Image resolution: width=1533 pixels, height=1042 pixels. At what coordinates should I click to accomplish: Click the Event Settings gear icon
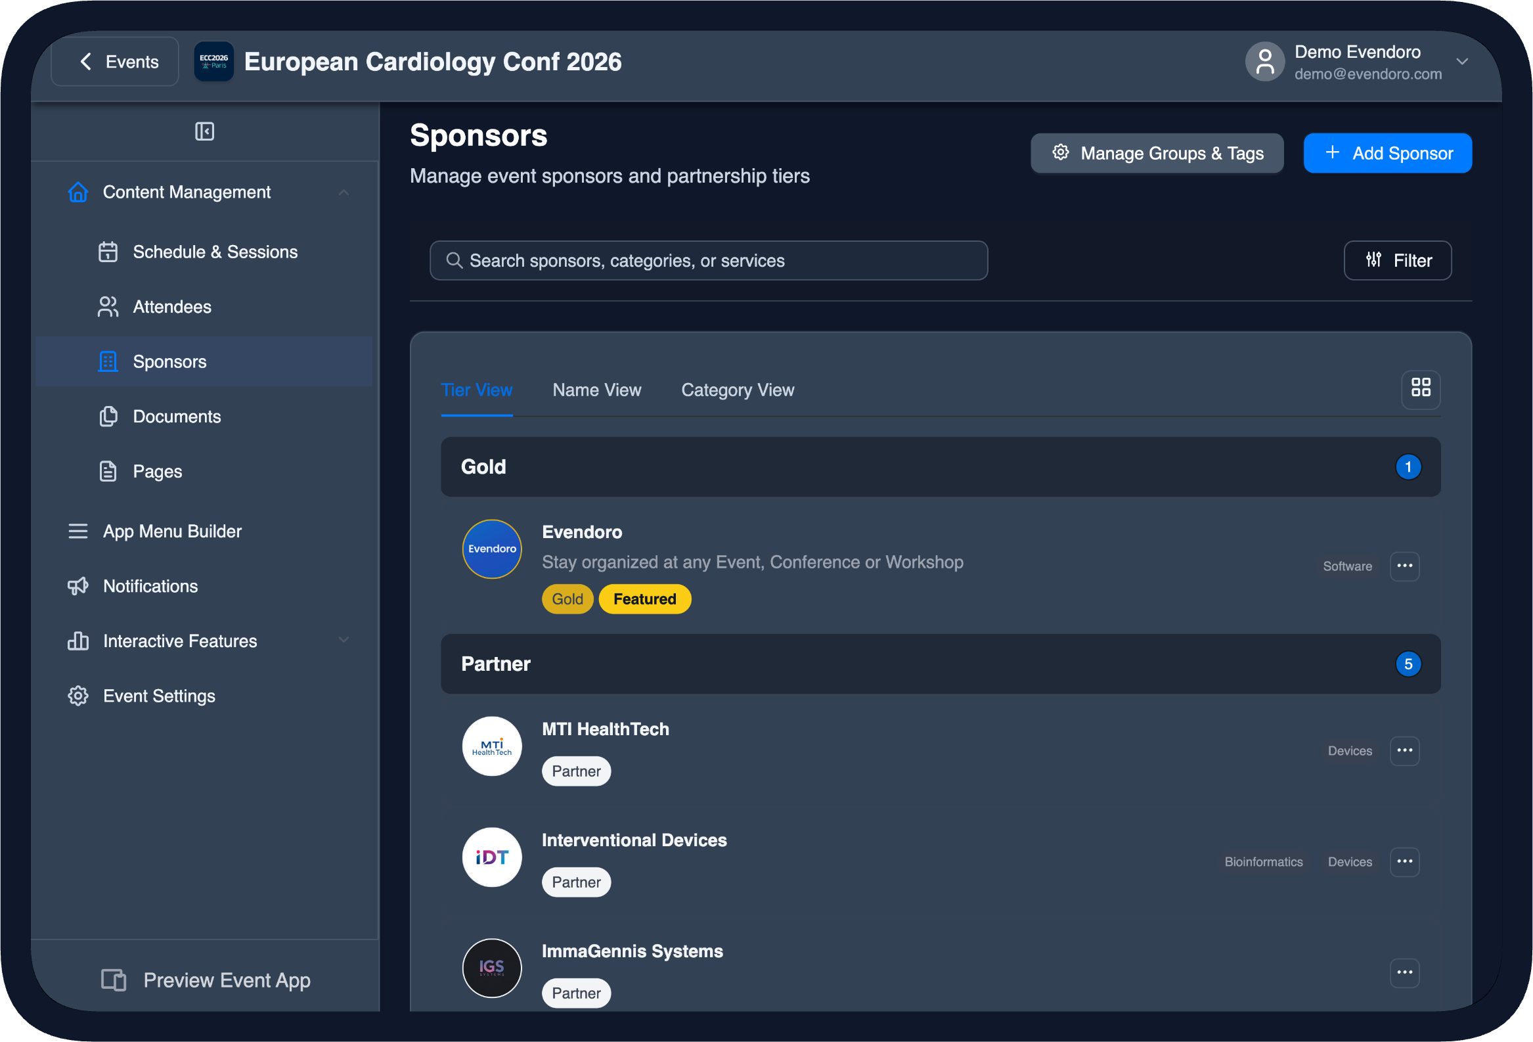pos(78,696)
